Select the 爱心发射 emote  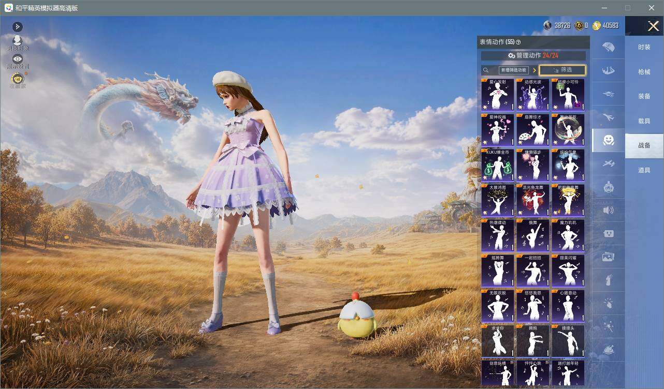point(498,95)
